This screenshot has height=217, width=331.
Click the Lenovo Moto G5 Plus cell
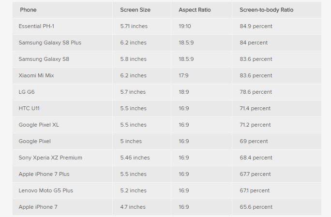[x=46, y=190]
